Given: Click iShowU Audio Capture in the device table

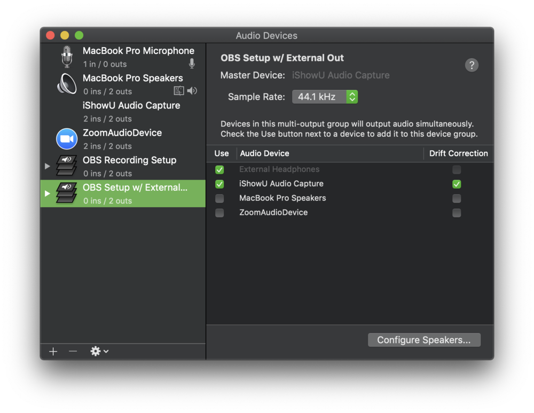Looking at the screenshot, I should click(281, 184).
